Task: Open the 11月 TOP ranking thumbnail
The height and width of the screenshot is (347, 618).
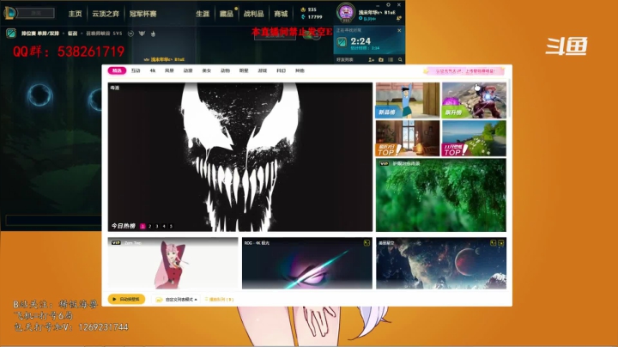Action: click(x=474, y=138)
